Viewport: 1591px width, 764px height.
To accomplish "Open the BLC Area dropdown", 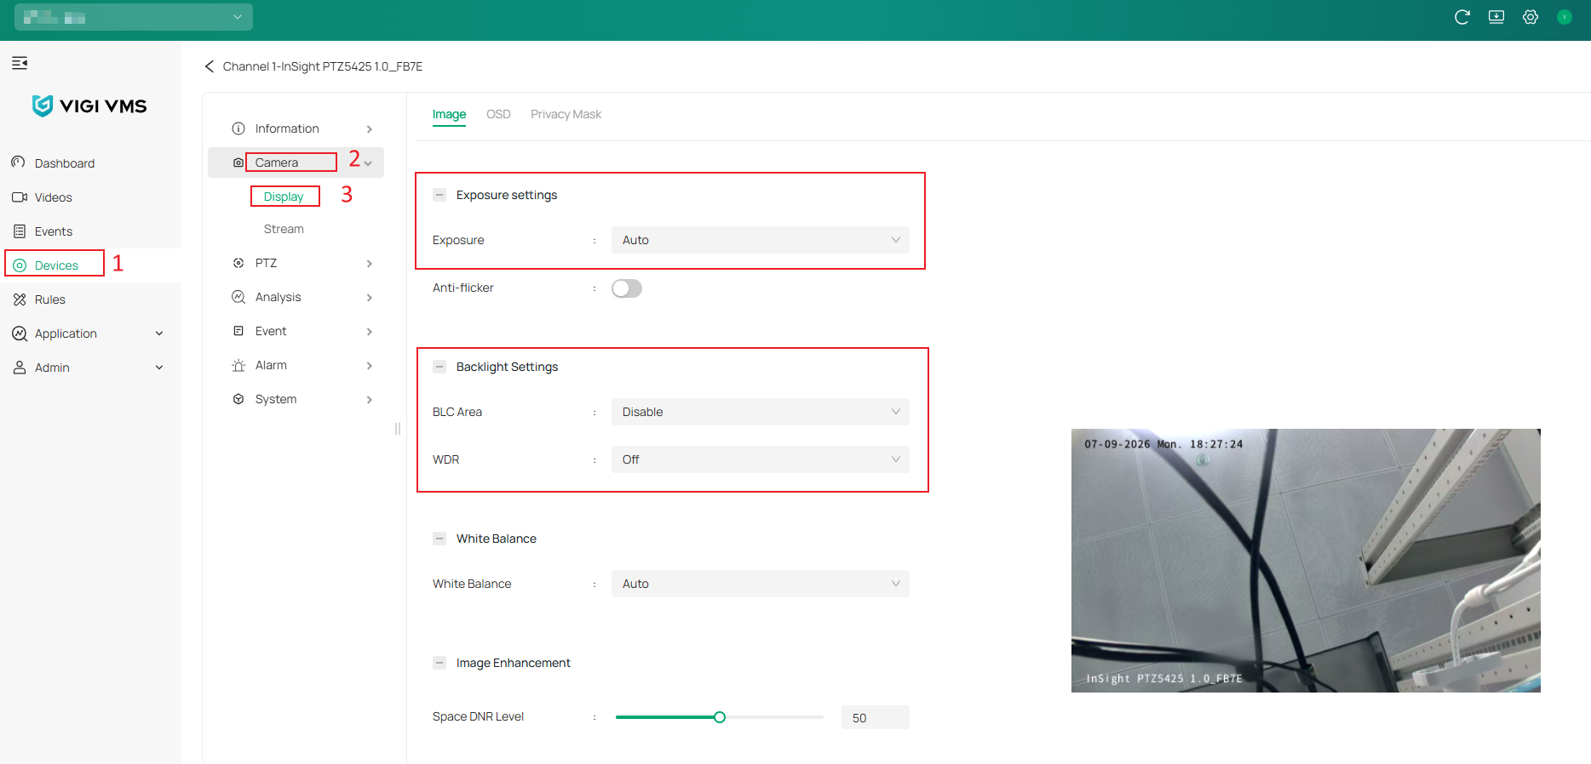I will tap(760, 412).
